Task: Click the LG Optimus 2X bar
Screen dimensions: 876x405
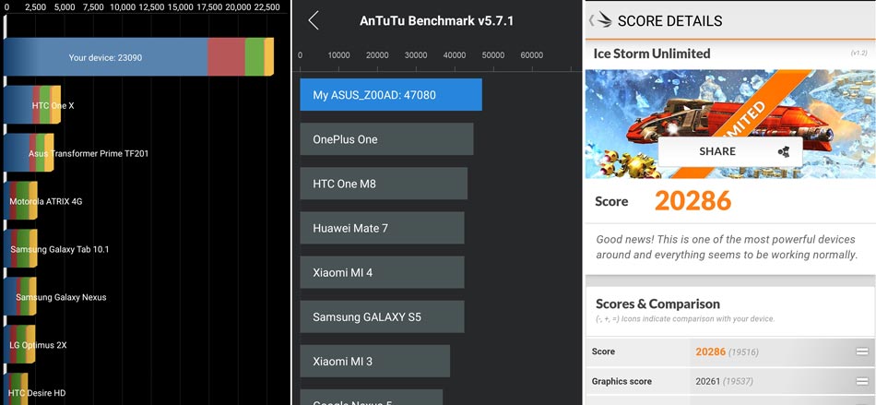Action: coord(19,345)
